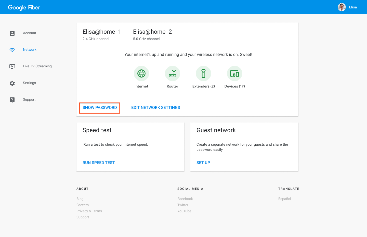The width and height of the screenshot is (367, 237).
Task: Click the SOCIAL MEDIA footer heading
Action: tap(190, 189)
